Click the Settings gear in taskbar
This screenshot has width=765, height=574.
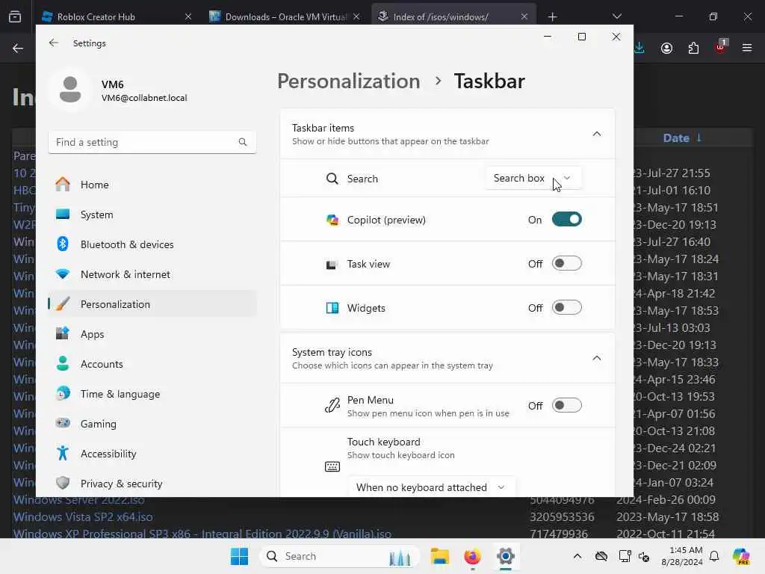506,556
